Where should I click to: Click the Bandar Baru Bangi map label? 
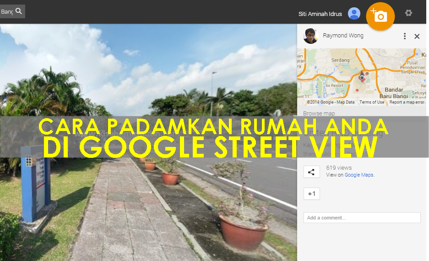tap(393, 93)
